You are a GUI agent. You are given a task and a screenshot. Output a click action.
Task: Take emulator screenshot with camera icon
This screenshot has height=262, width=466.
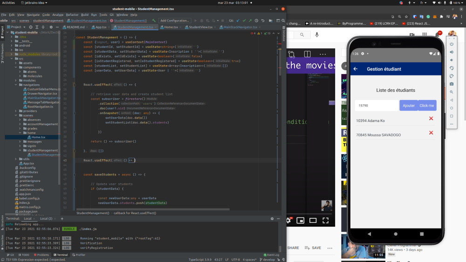[x=451, y=84]
